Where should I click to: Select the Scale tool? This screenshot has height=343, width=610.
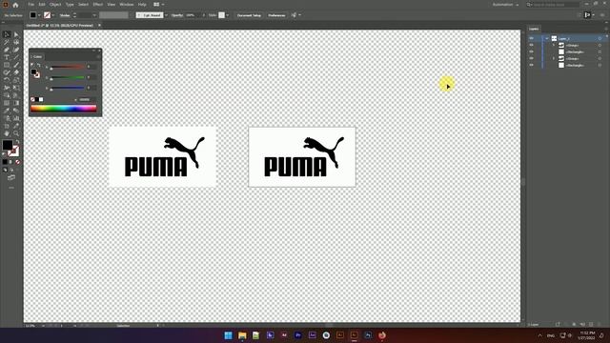click(x=16, y=80)
